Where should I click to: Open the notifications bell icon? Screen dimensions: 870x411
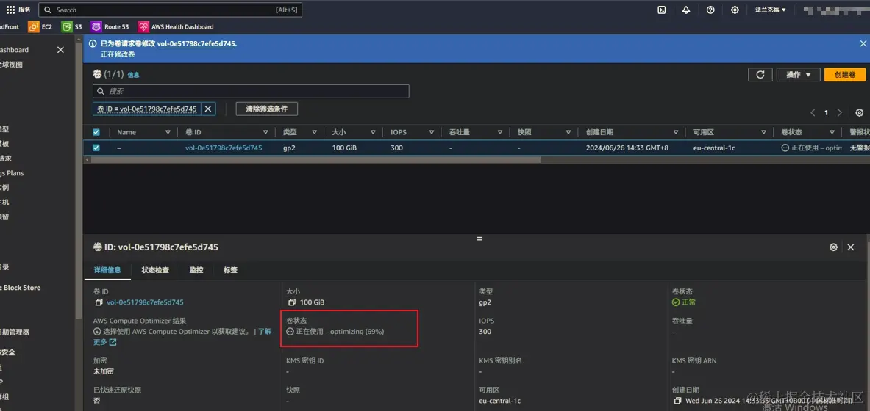(x=686, y=10)
